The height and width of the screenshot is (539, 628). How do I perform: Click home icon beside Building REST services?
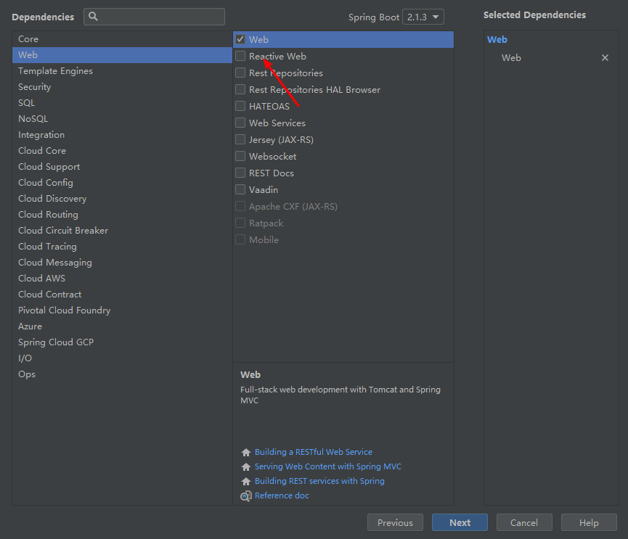(246, 482)
